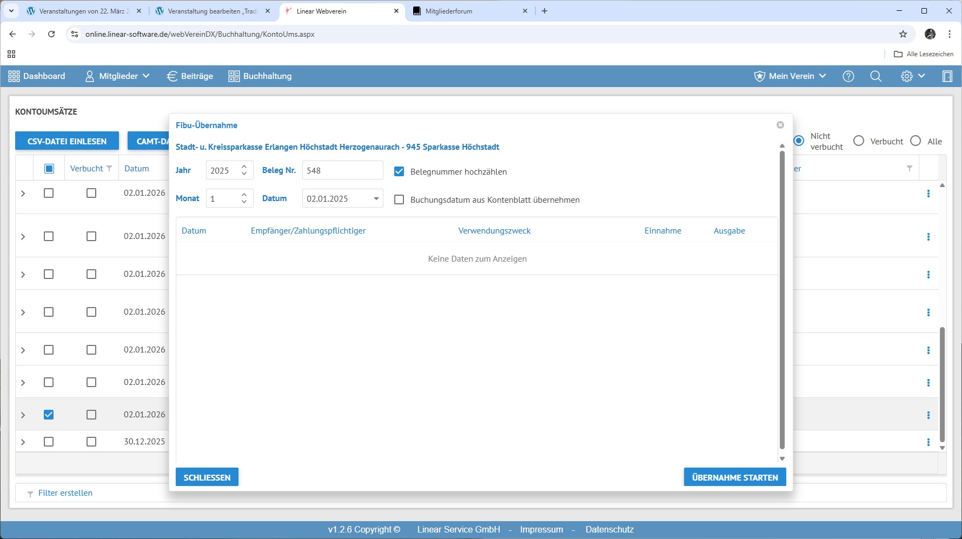Click the ÜBERNAHME STARTEN button

point(734,477)
